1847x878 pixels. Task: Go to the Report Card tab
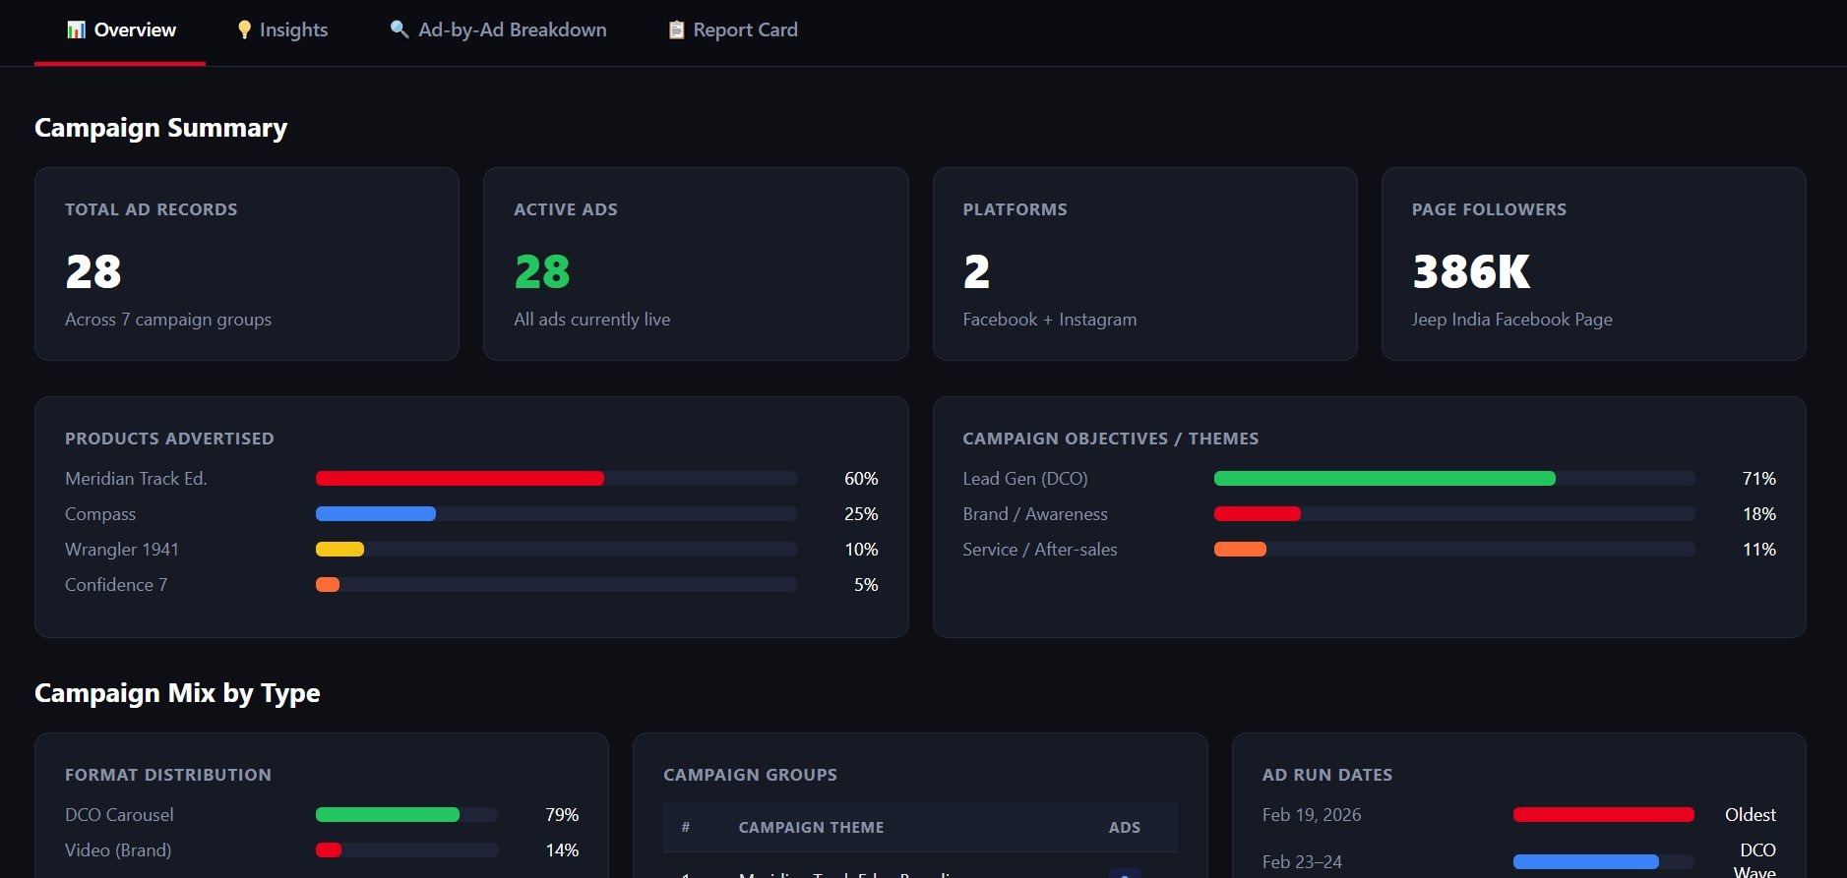pos(732,30)
